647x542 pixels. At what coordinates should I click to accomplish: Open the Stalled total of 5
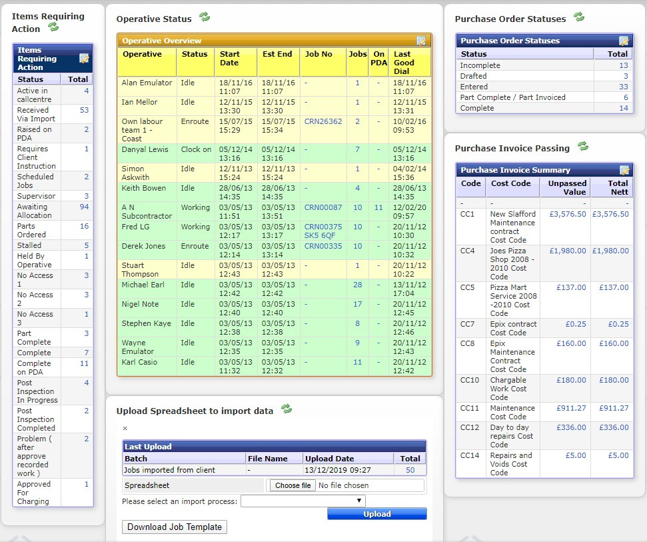click(x=86, y=245)
